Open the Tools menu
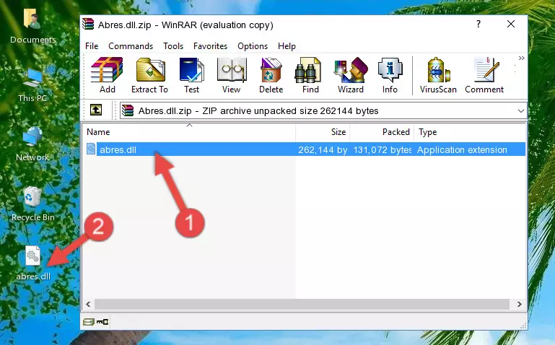555x345 pixels. tap(173, 46)
